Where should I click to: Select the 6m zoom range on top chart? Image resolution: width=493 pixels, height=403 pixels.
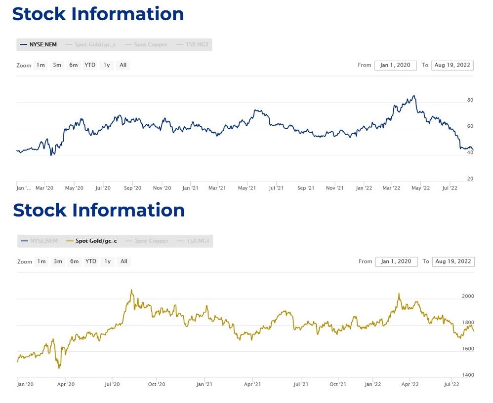[x=73, y=65]
